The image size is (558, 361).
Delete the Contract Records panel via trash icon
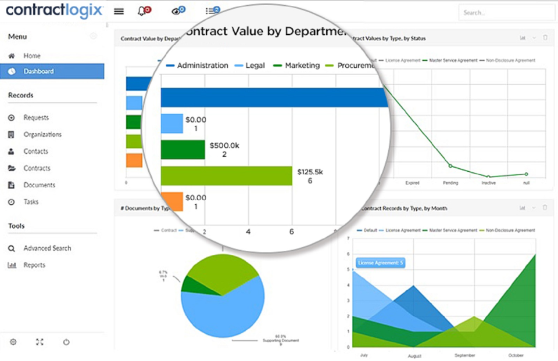(545, 208)
